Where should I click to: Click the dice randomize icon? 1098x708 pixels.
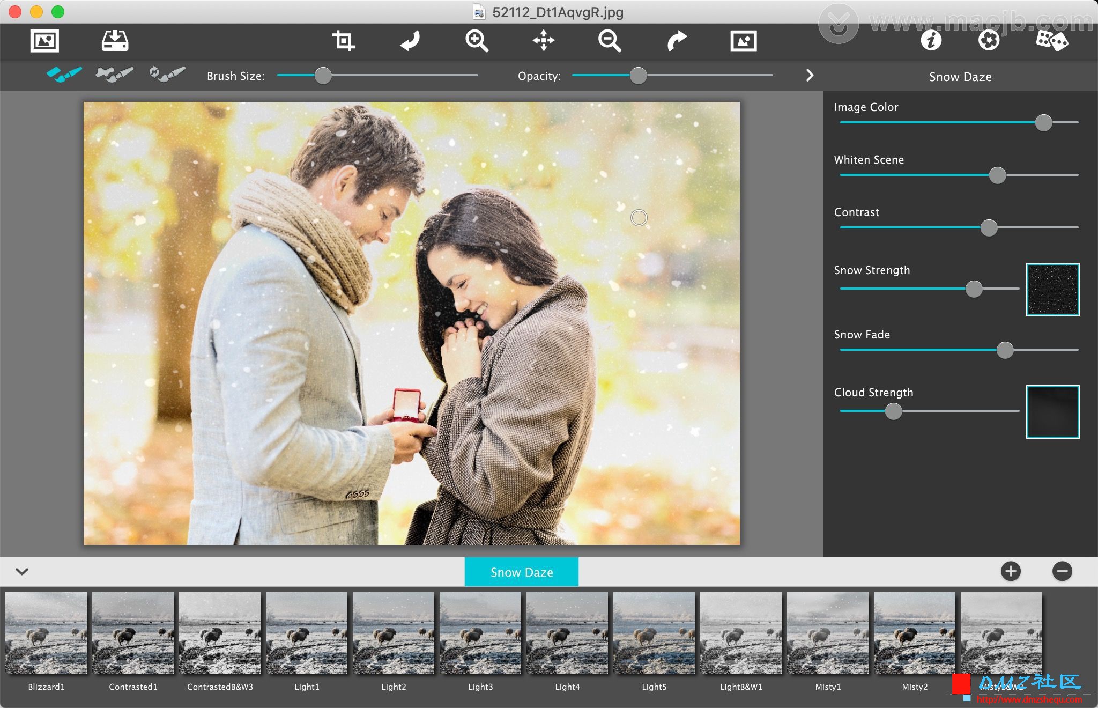pyautogui.click(x=1052, y=40)
